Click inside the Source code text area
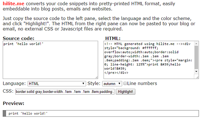The image size is (203, 123). point(50,60)
